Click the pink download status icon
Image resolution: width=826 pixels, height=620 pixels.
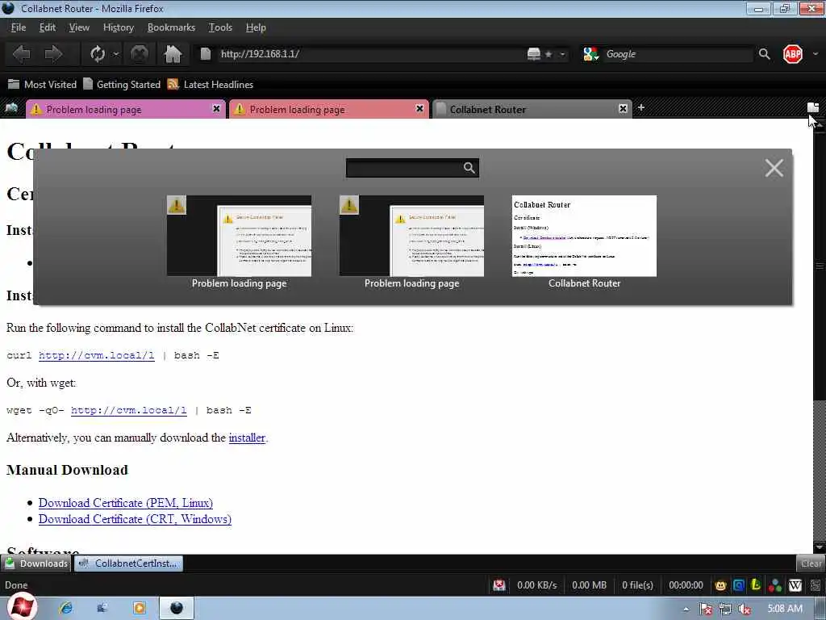(499, 585)
